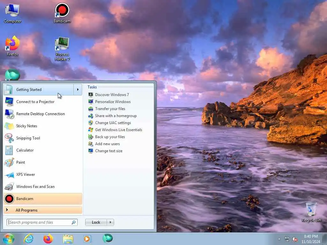Open Windows Explorer folder on taskbar
This screenshot has width=327, height=245.
point(68,239)
